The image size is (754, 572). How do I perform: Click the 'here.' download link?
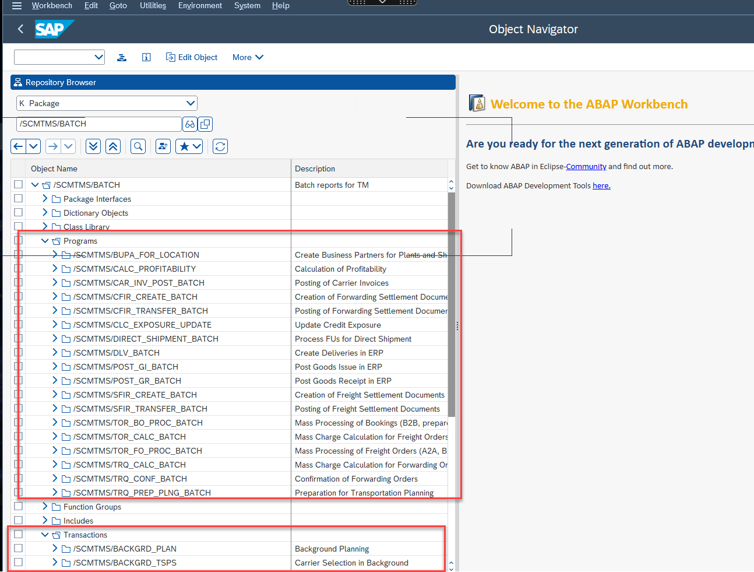(601, 186)
